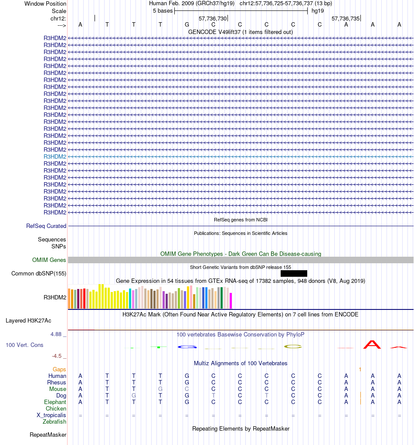Click the GTEx Gene Expression track title
This screenshot has height=445, width=414.
pos(241,281)
